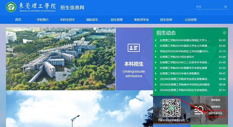Click the search magnifier icon
Viewport: 233px width, 127px height.
point(226,7)
